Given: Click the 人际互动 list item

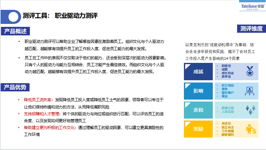Looking at the screenshot, I should (x=228, y=112).
